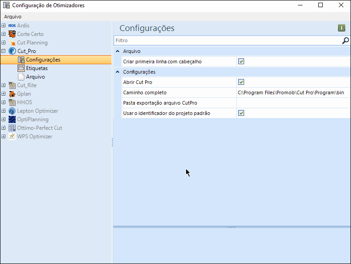Click the Cut Planning icon
The height and width of the screenshot is (264, 351).
click(x=12, y=43)
